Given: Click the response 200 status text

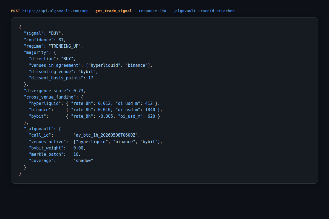Looking at the screenshot, I should point(152,11).
